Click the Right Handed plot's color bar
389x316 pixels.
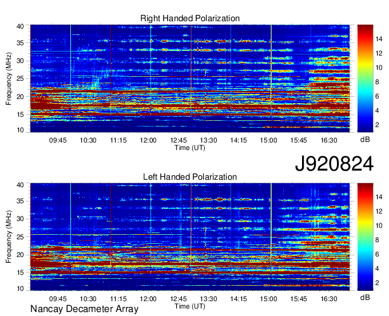tap(365, 78)
